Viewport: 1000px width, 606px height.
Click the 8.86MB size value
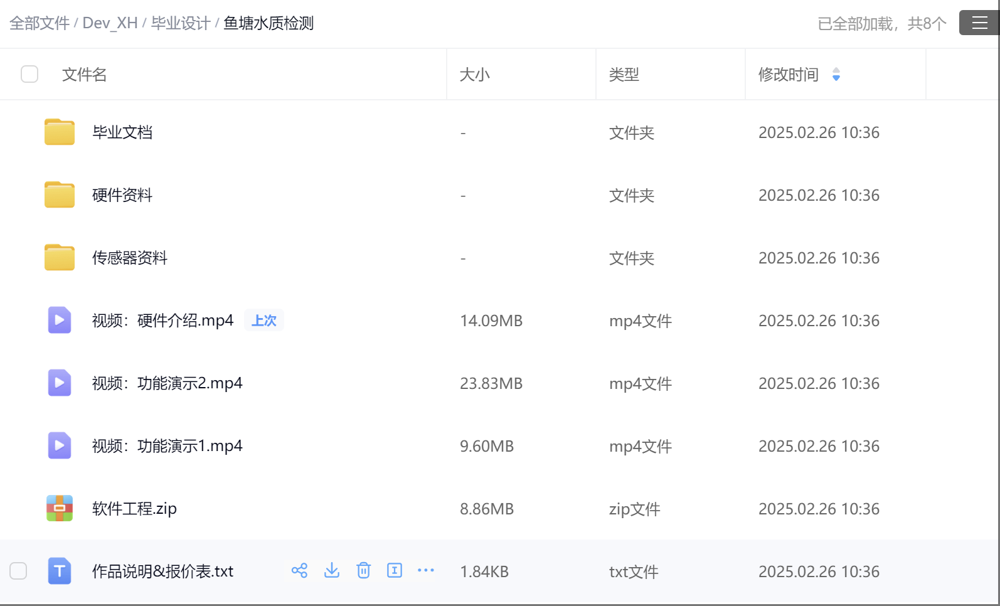pos(487,509)
